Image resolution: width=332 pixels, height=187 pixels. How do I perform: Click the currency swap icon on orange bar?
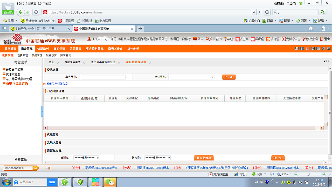click(302, 49)
